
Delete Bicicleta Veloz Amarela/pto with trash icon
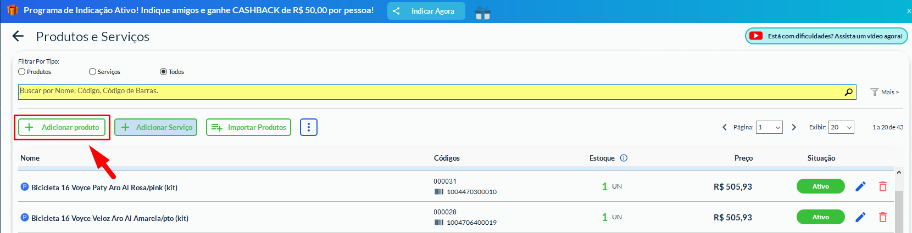pyautogui.click(x=883, y=217)
